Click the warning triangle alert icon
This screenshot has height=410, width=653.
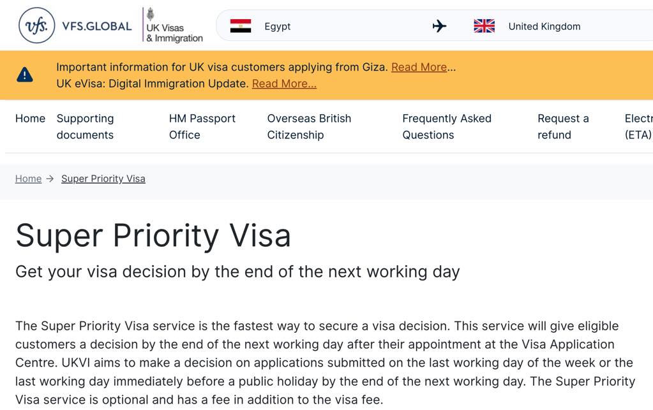[x=25, y=75]
